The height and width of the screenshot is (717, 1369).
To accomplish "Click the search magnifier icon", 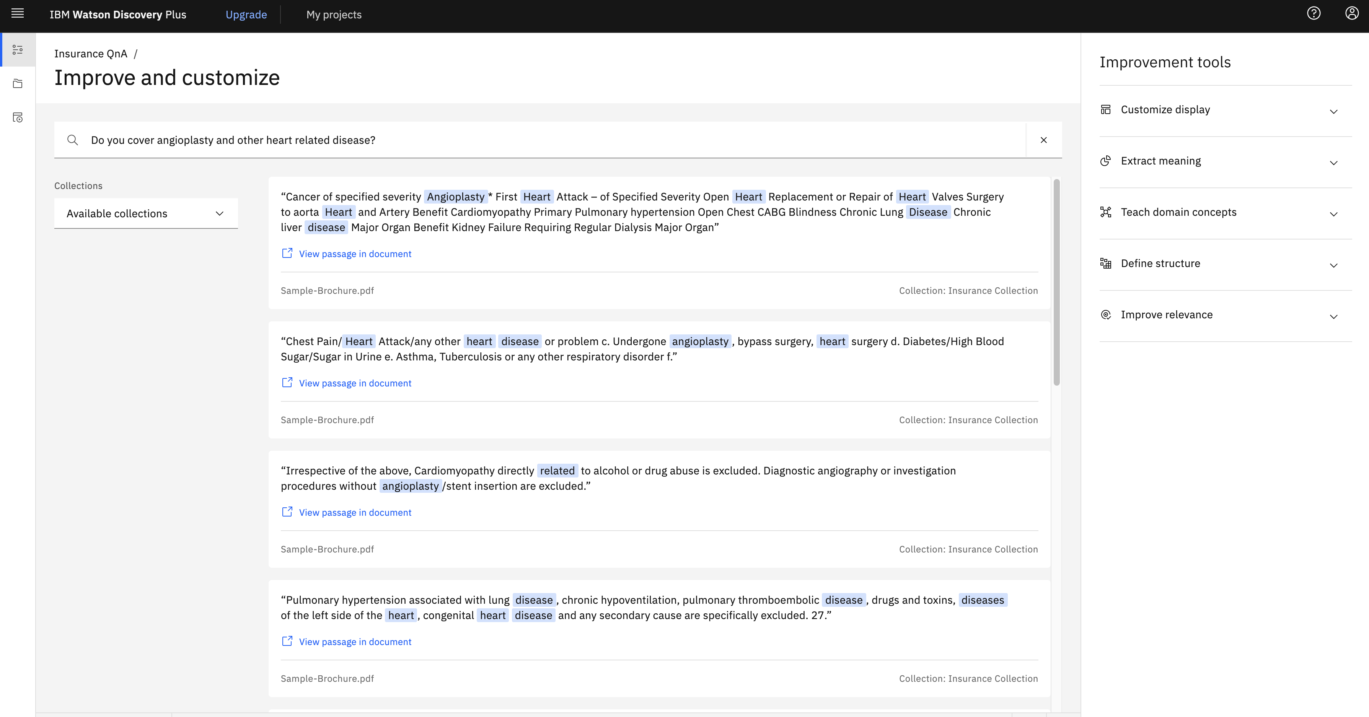I will tap(73, 140).
